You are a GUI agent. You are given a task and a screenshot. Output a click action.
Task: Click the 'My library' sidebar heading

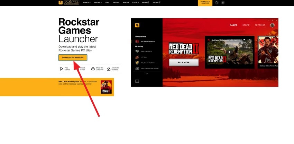point(139,46)
